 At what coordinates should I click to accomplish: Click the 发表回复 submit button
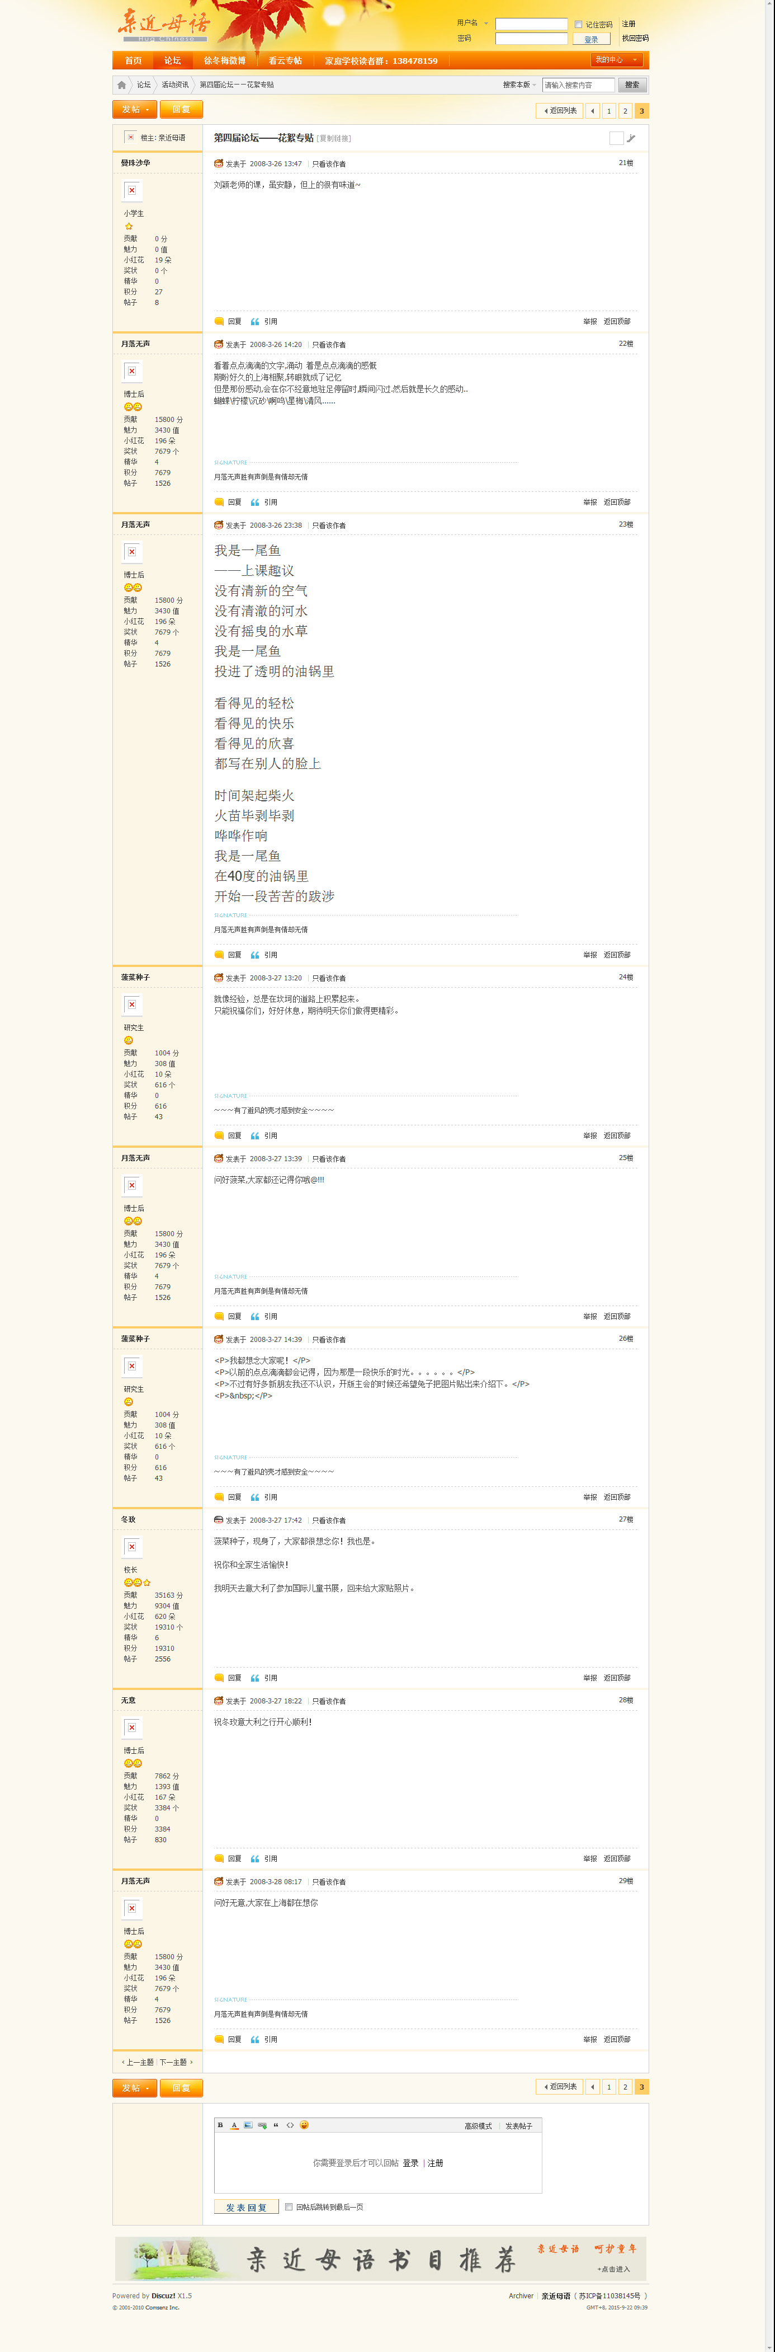pyautogui.click(x=245, y=2207)
